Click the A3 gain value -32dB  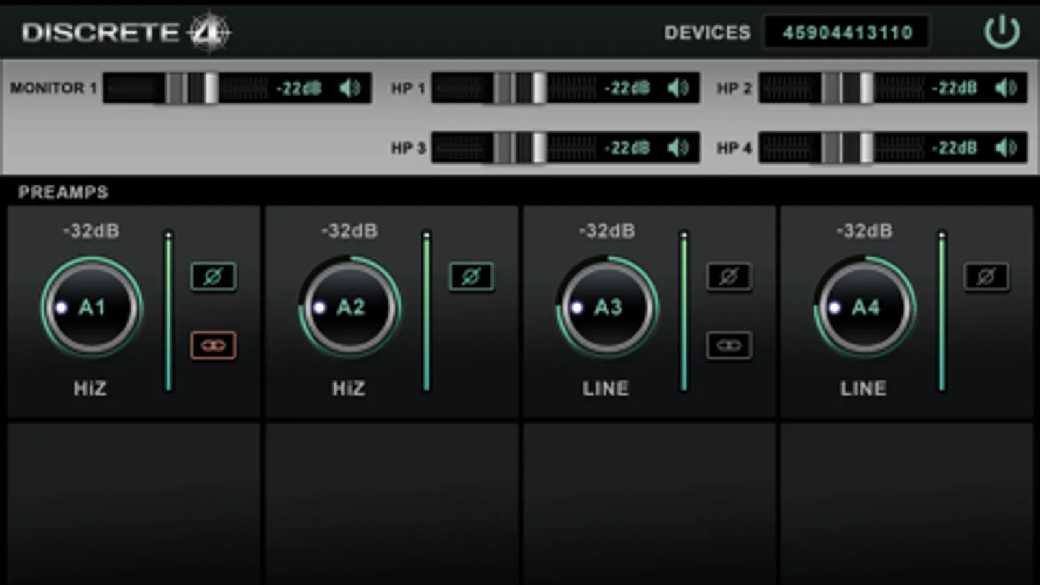pyautogui.click(x=607, y=231)
